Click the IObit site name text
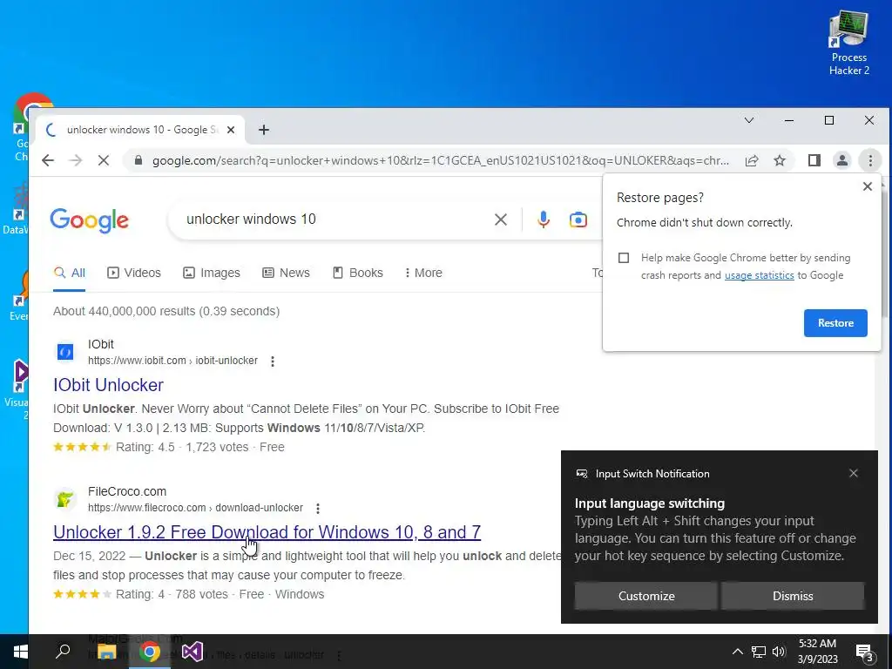Image resolution: width=892 pixels, height=669 pixels. point(101,344)
